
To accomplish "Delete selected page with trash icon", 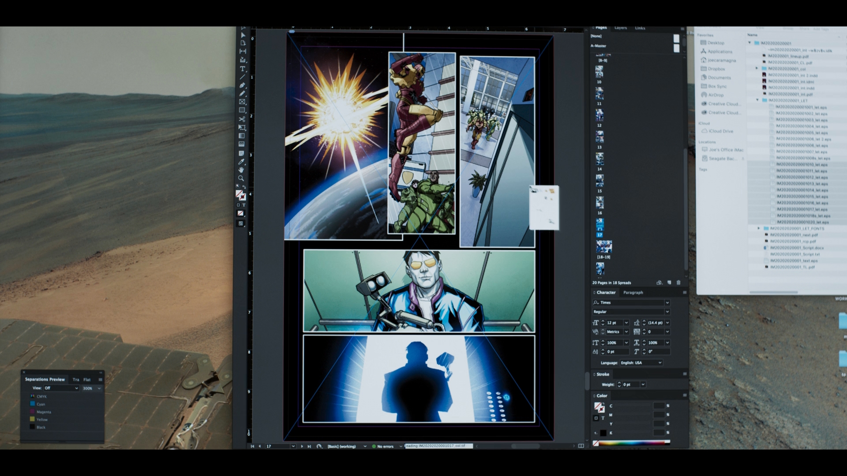I will click(x=678, y=283).
